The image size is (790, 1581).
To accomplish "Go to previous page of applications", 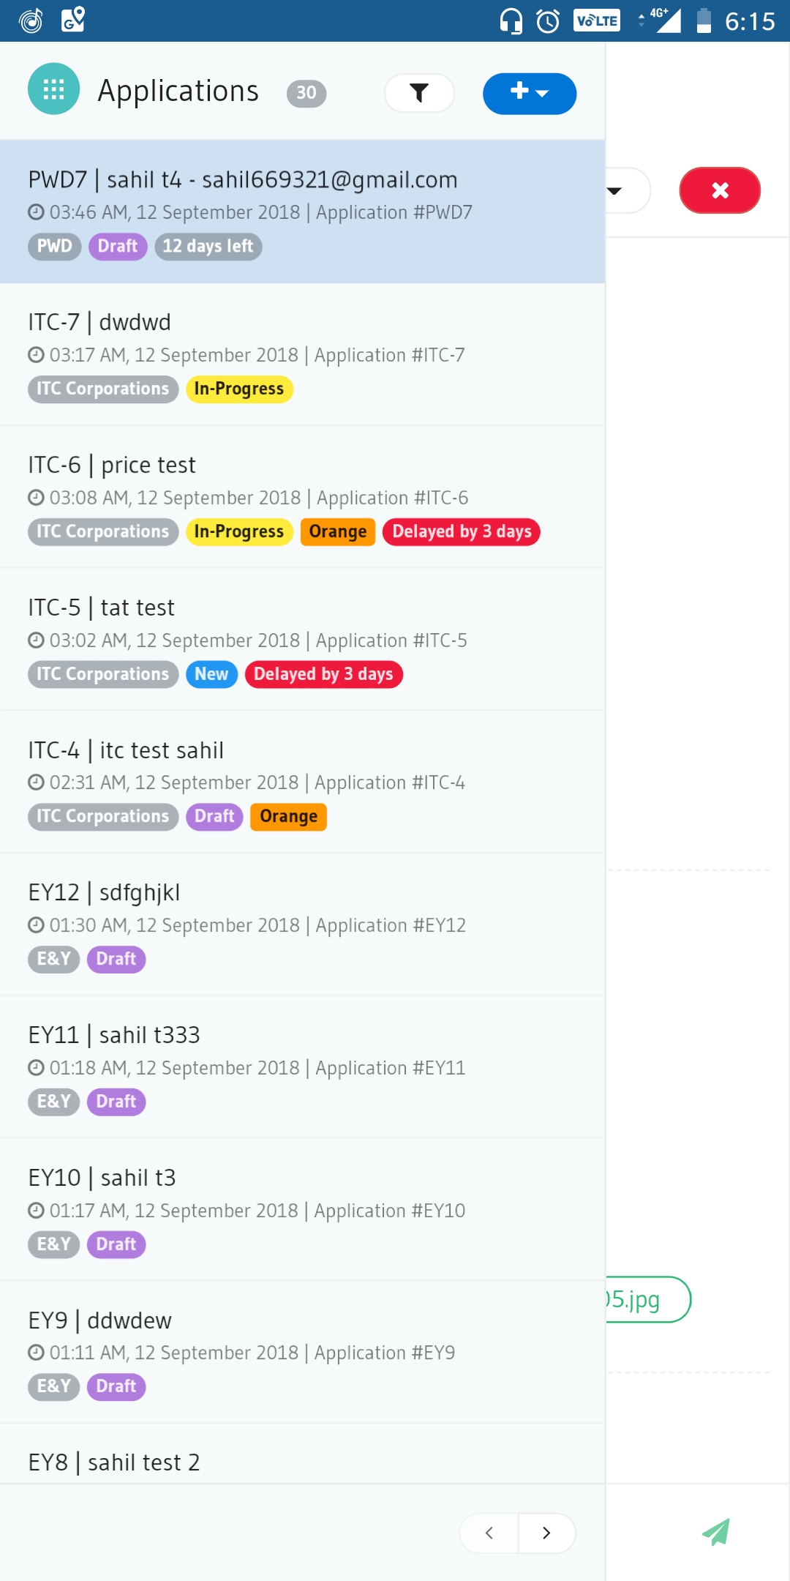I will 489,1533.
